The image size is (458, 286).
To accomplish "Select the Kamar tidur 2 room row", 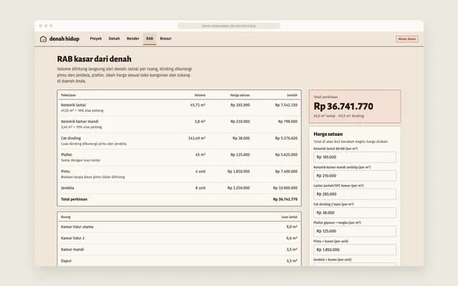I will click(x=179, y=238).
